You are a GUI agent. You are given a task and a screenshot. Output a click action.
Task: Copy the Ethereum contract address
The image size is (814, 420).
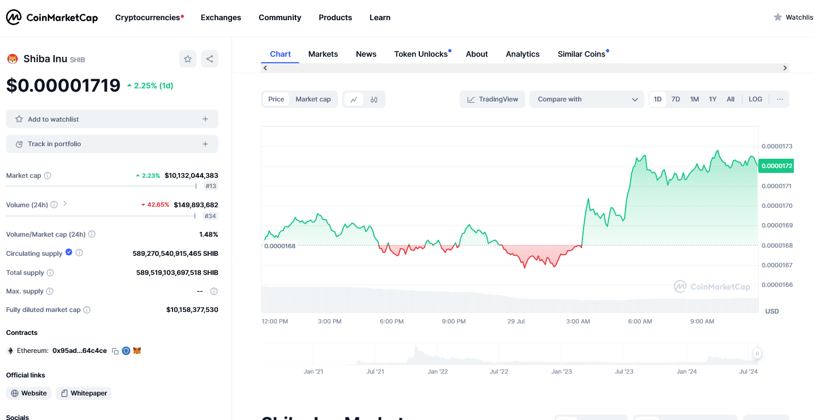coord(115,351)
